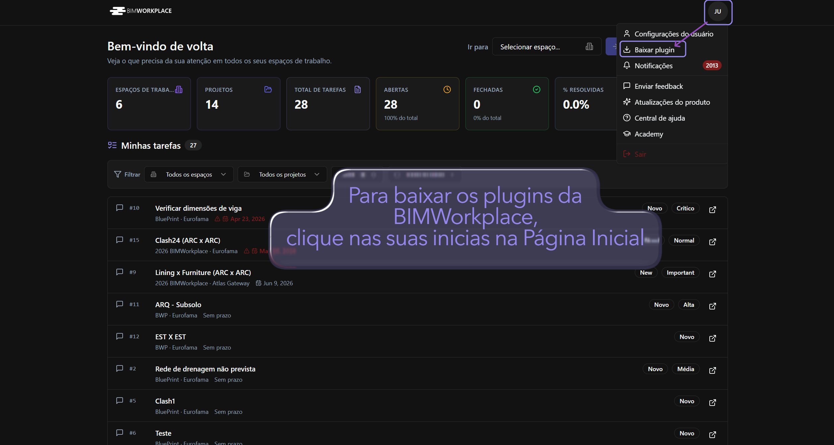Open the Espaços de trabalho stat card

(x=149, y=104)
